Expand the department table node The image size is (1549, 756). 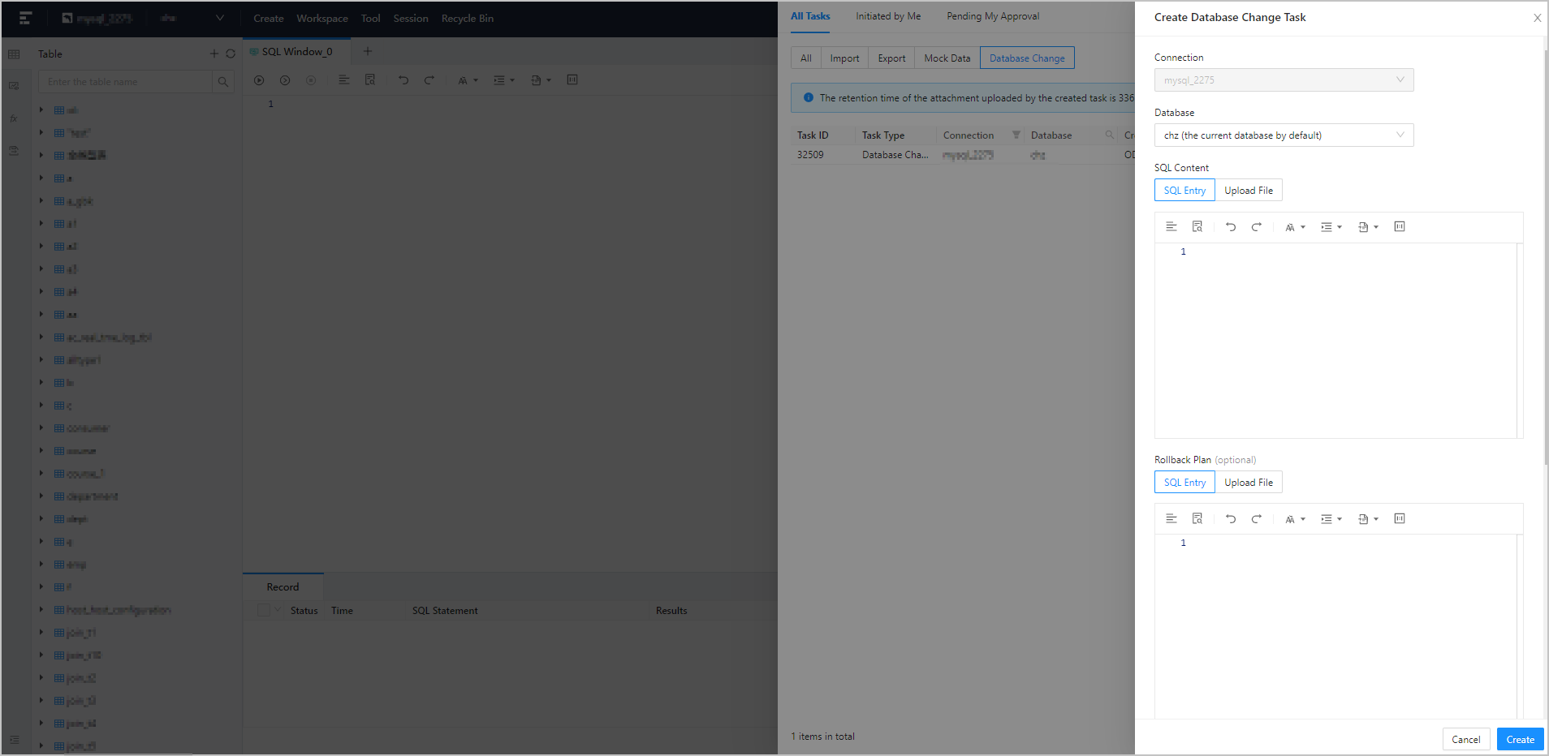point(41,496)
